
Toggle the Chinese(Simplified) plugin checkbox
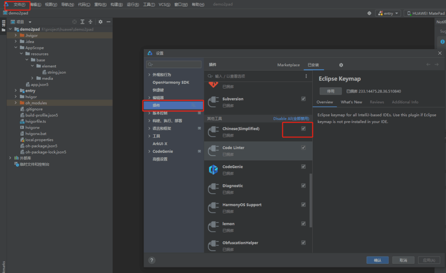(304, 129)
